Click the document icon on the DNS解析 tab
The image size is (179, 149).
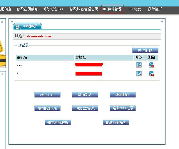point(19,26)
